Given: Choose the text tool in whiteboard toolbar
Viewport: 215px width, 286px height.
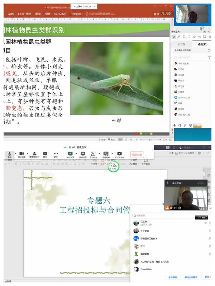Looking at the screenshot, I should 189,37.
